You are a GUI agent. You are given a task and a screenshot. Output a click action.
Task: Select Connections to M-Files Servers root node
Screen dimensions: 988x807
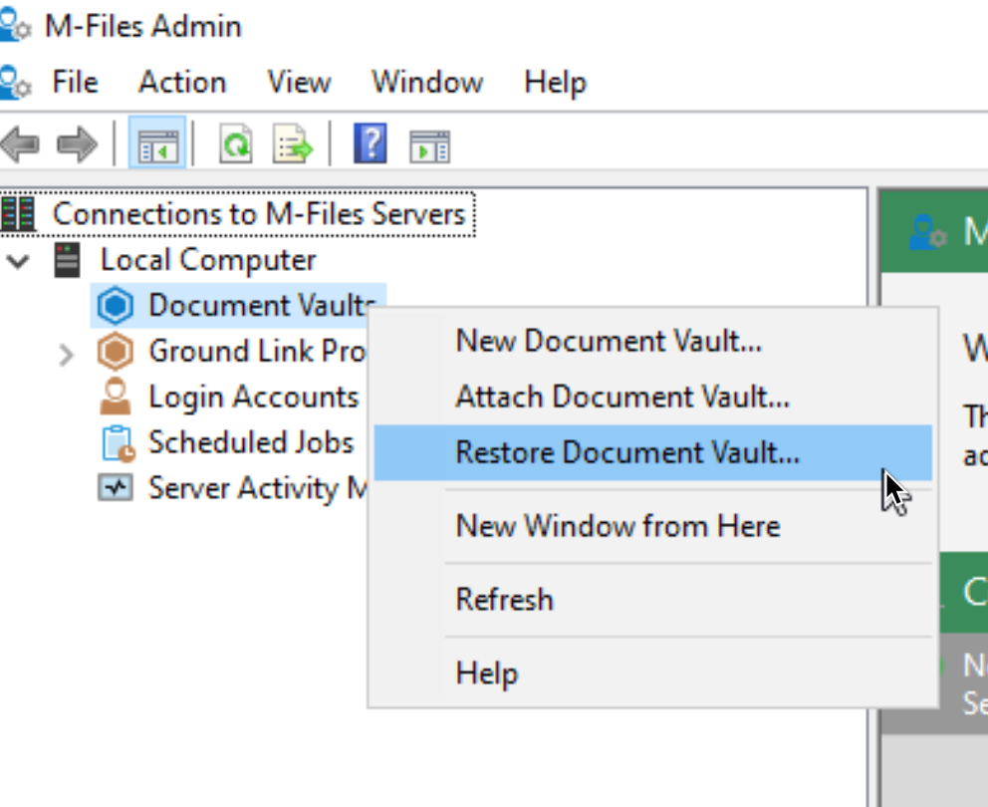tap(259, 214)
